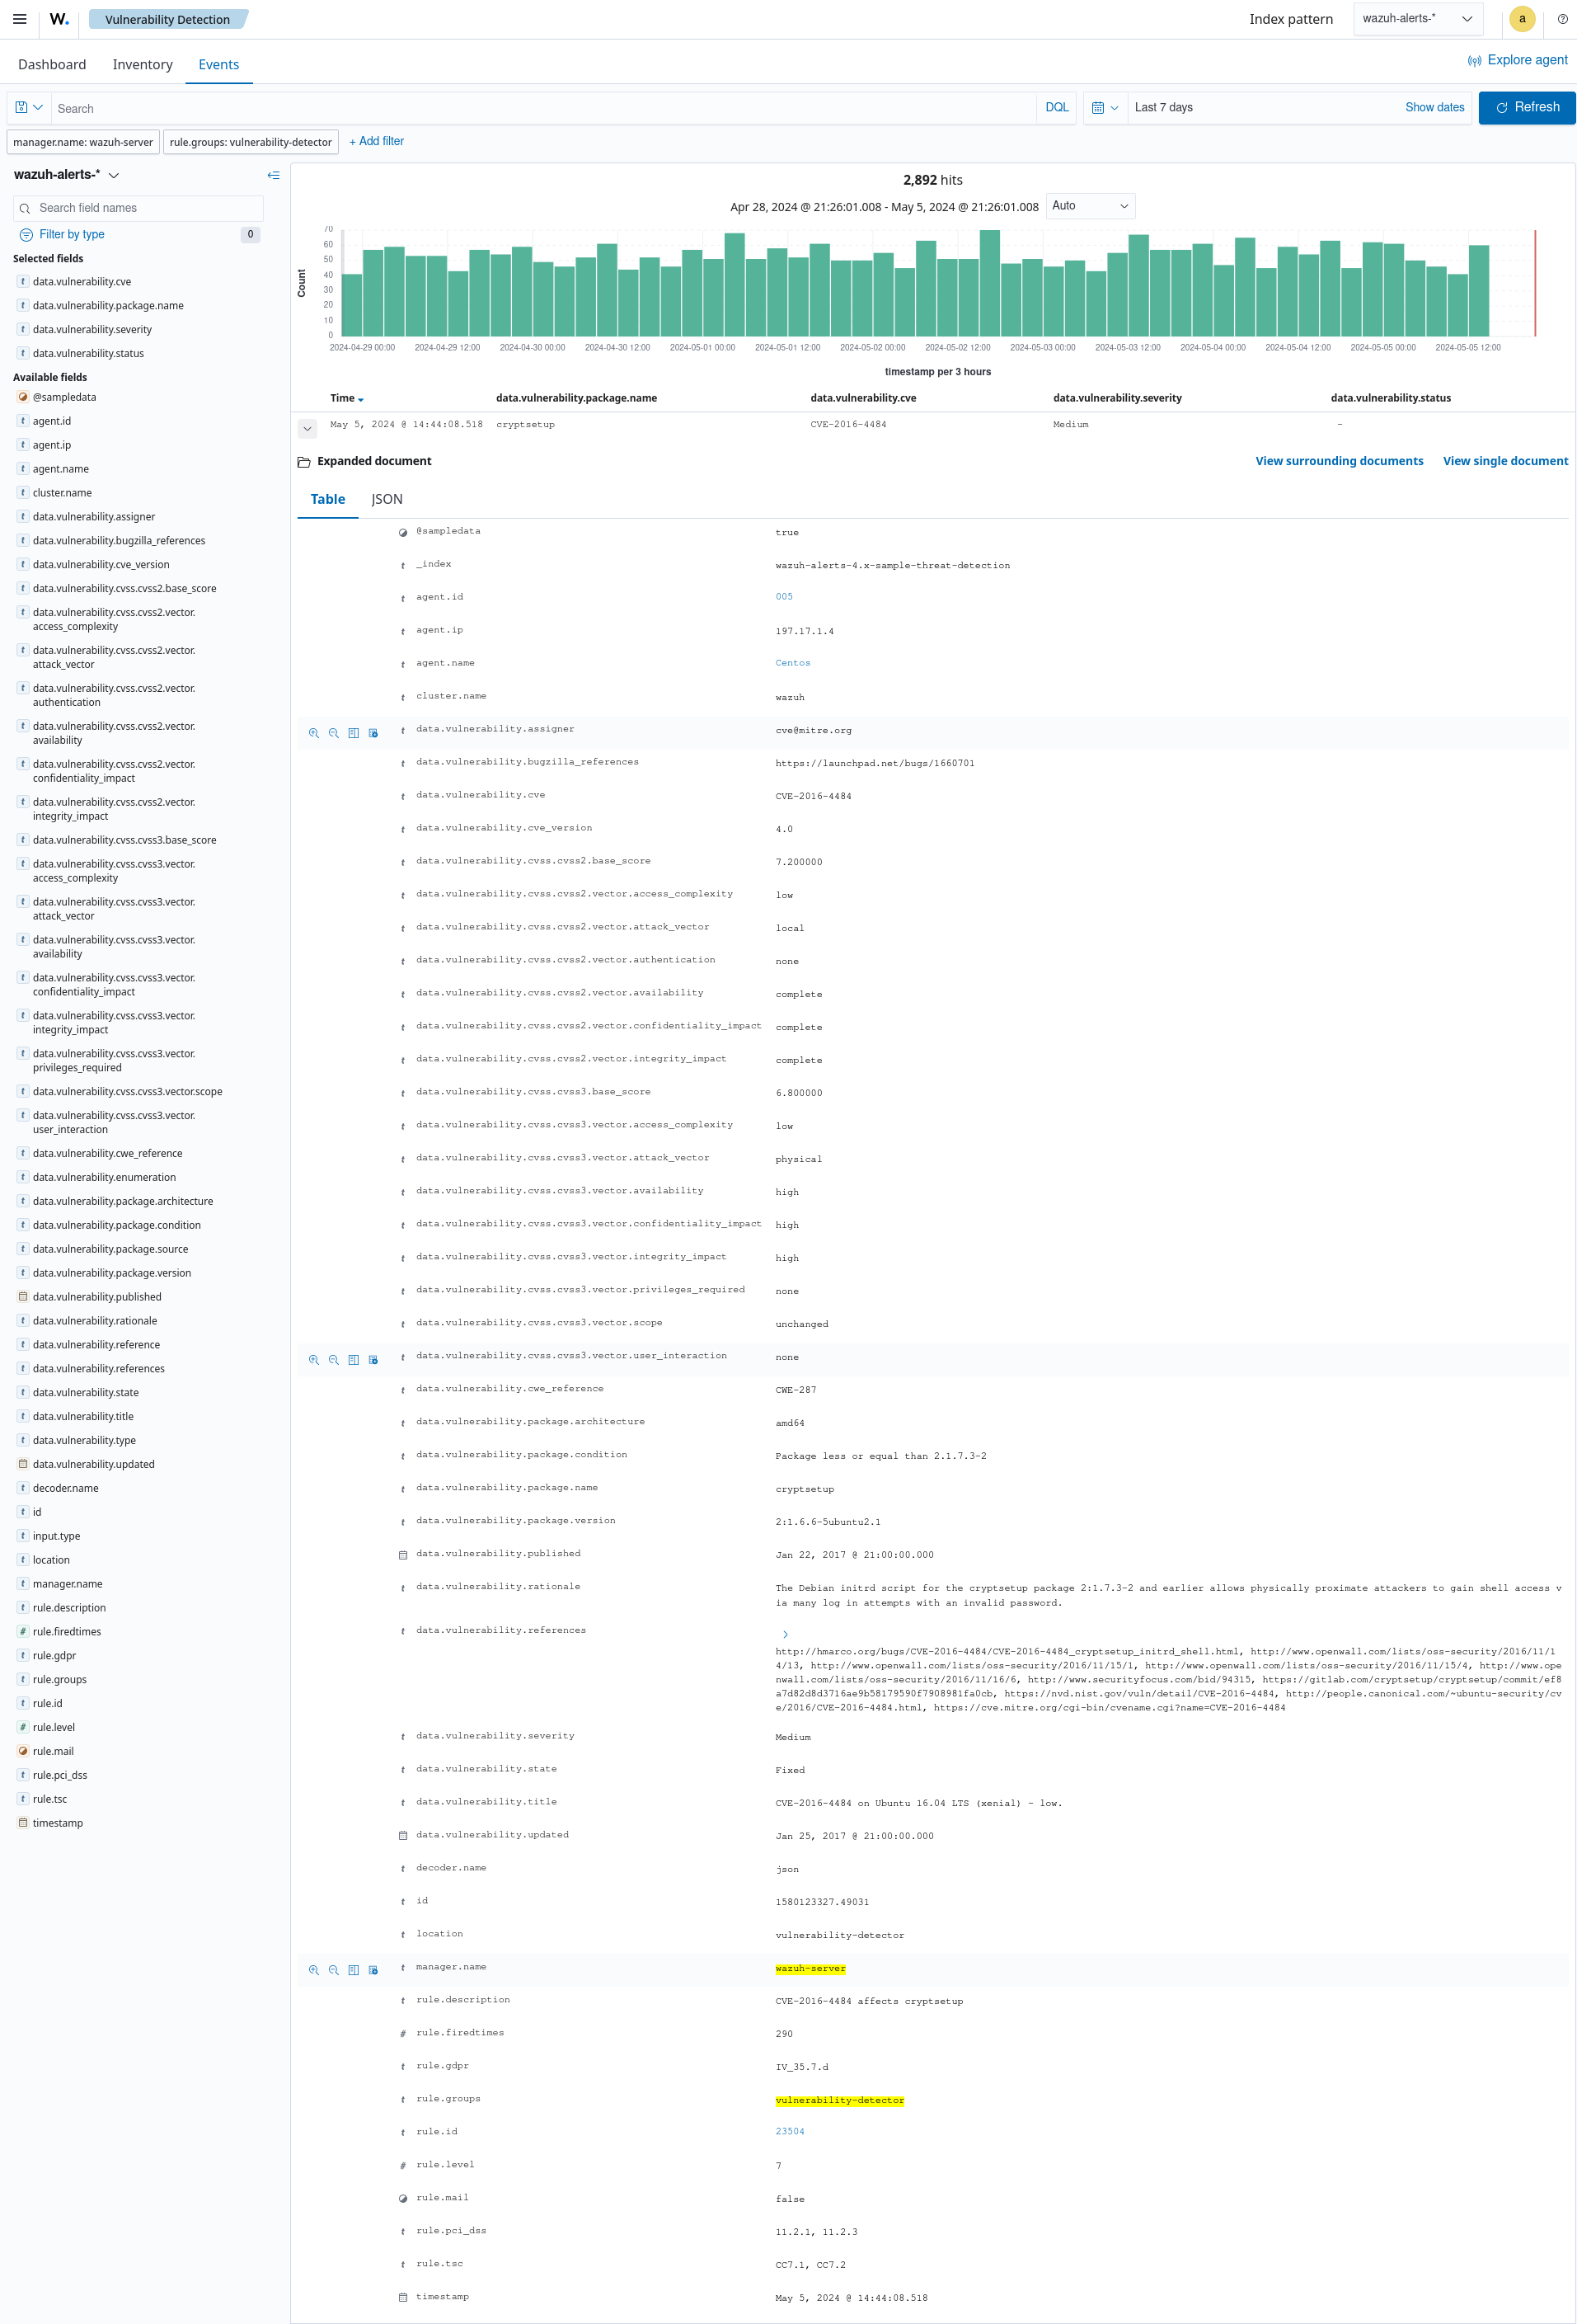Follow the Centos agent name link

point(792,662)
